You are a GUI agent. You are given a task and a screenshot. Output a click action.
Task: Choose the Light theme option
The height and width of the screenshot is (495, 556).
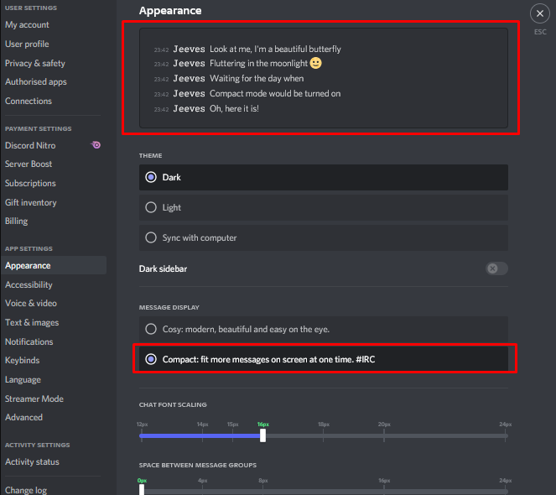[151, 207]
